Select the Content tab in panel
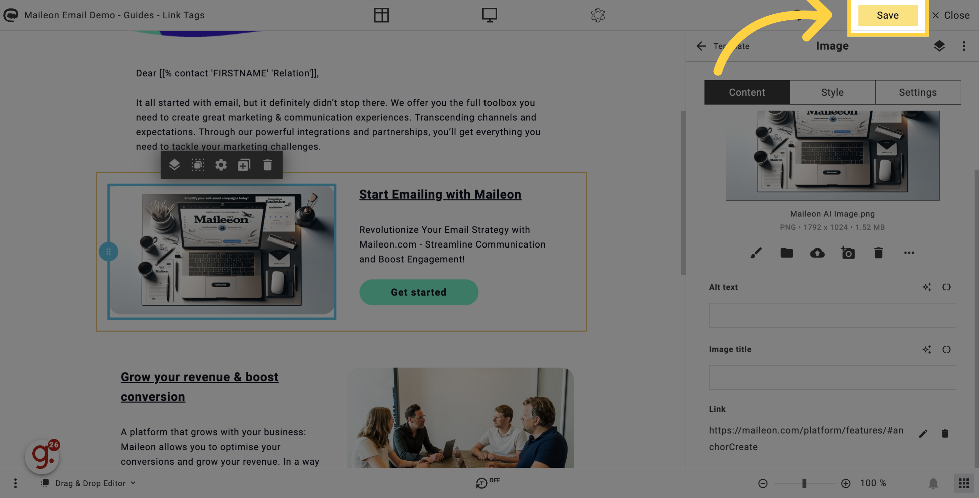Viewport: 979px width, 498px height. click(747, 92)
